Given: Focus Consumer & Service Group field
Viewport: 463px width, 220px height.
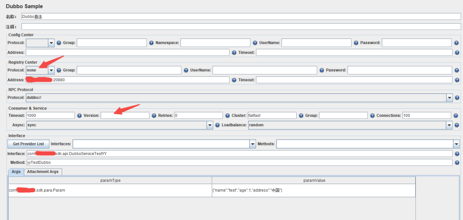Looking at the screenshot, I should coord(343,116).
